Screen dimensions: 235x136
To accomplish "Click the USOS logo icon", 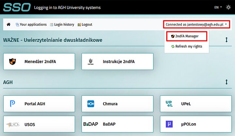I will 12,125.
